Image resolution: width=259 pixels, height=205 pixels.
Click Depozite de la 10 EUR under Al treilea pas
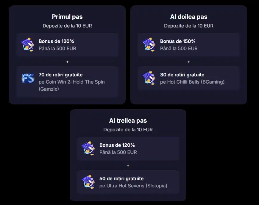pos(128,130)
